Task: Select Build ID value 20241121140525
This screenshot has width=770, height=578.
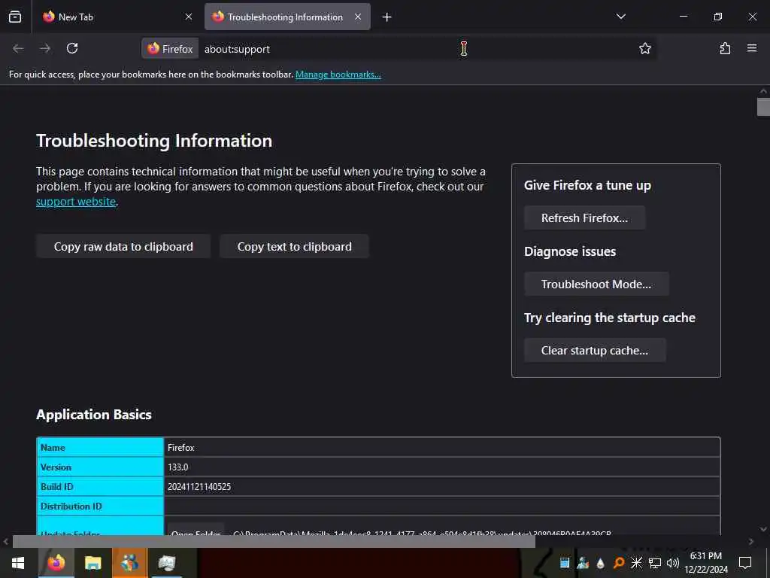Action: [x=199, y=487]
